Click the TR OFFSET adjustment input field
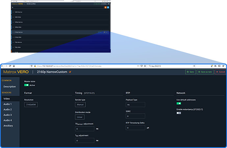 click(85, 129)
